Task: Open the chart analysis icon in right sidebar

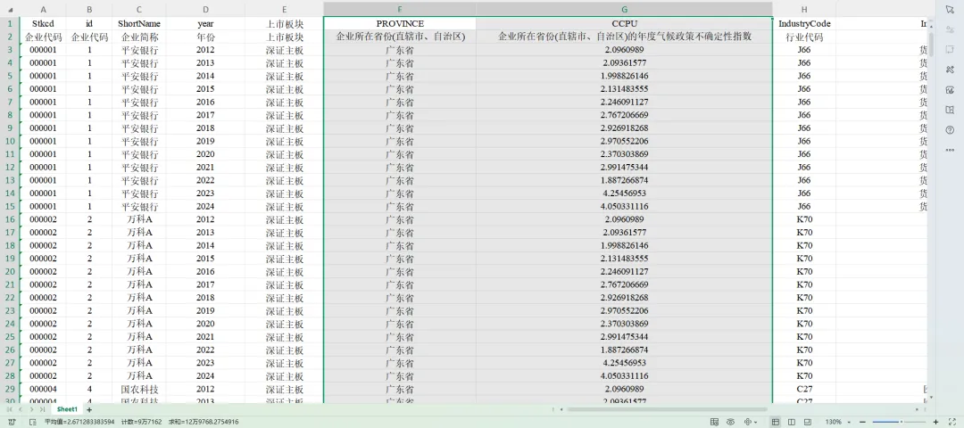Action: click(949, 90)
